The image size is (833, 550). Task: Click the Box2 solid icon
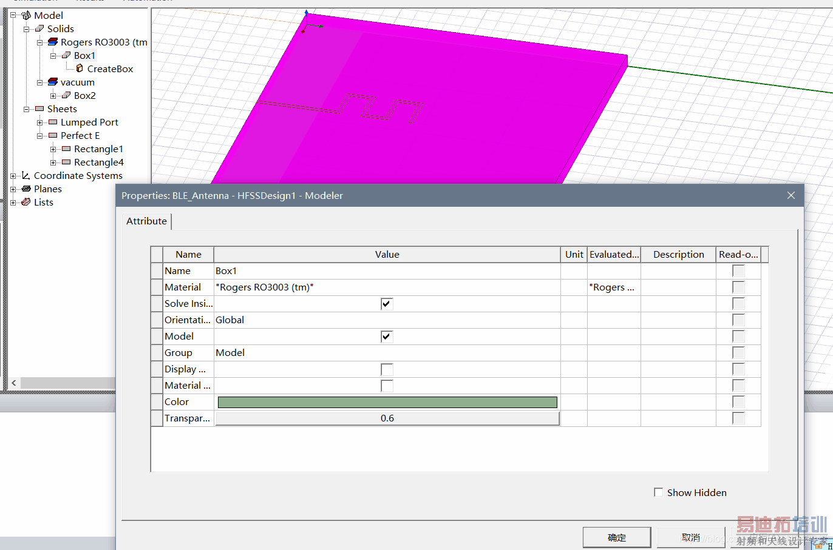66,95
